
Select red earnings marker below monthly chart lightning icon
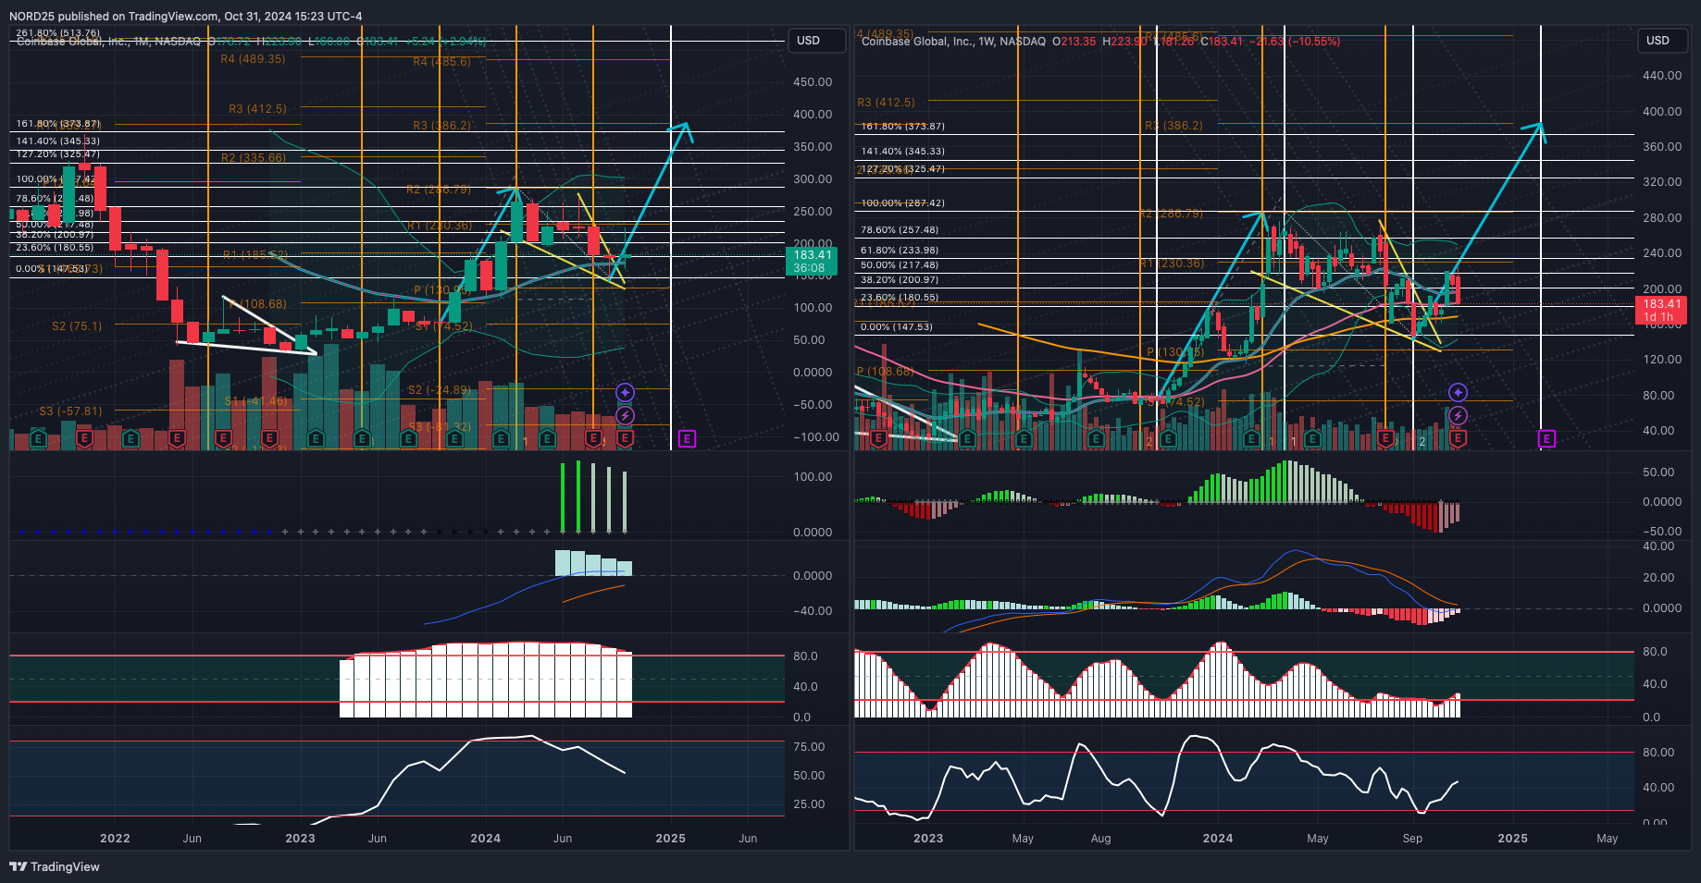coord(626,438)
